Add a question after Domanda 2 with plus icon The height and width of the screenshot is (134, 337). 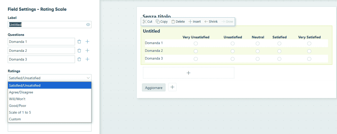tap(87, 50)
